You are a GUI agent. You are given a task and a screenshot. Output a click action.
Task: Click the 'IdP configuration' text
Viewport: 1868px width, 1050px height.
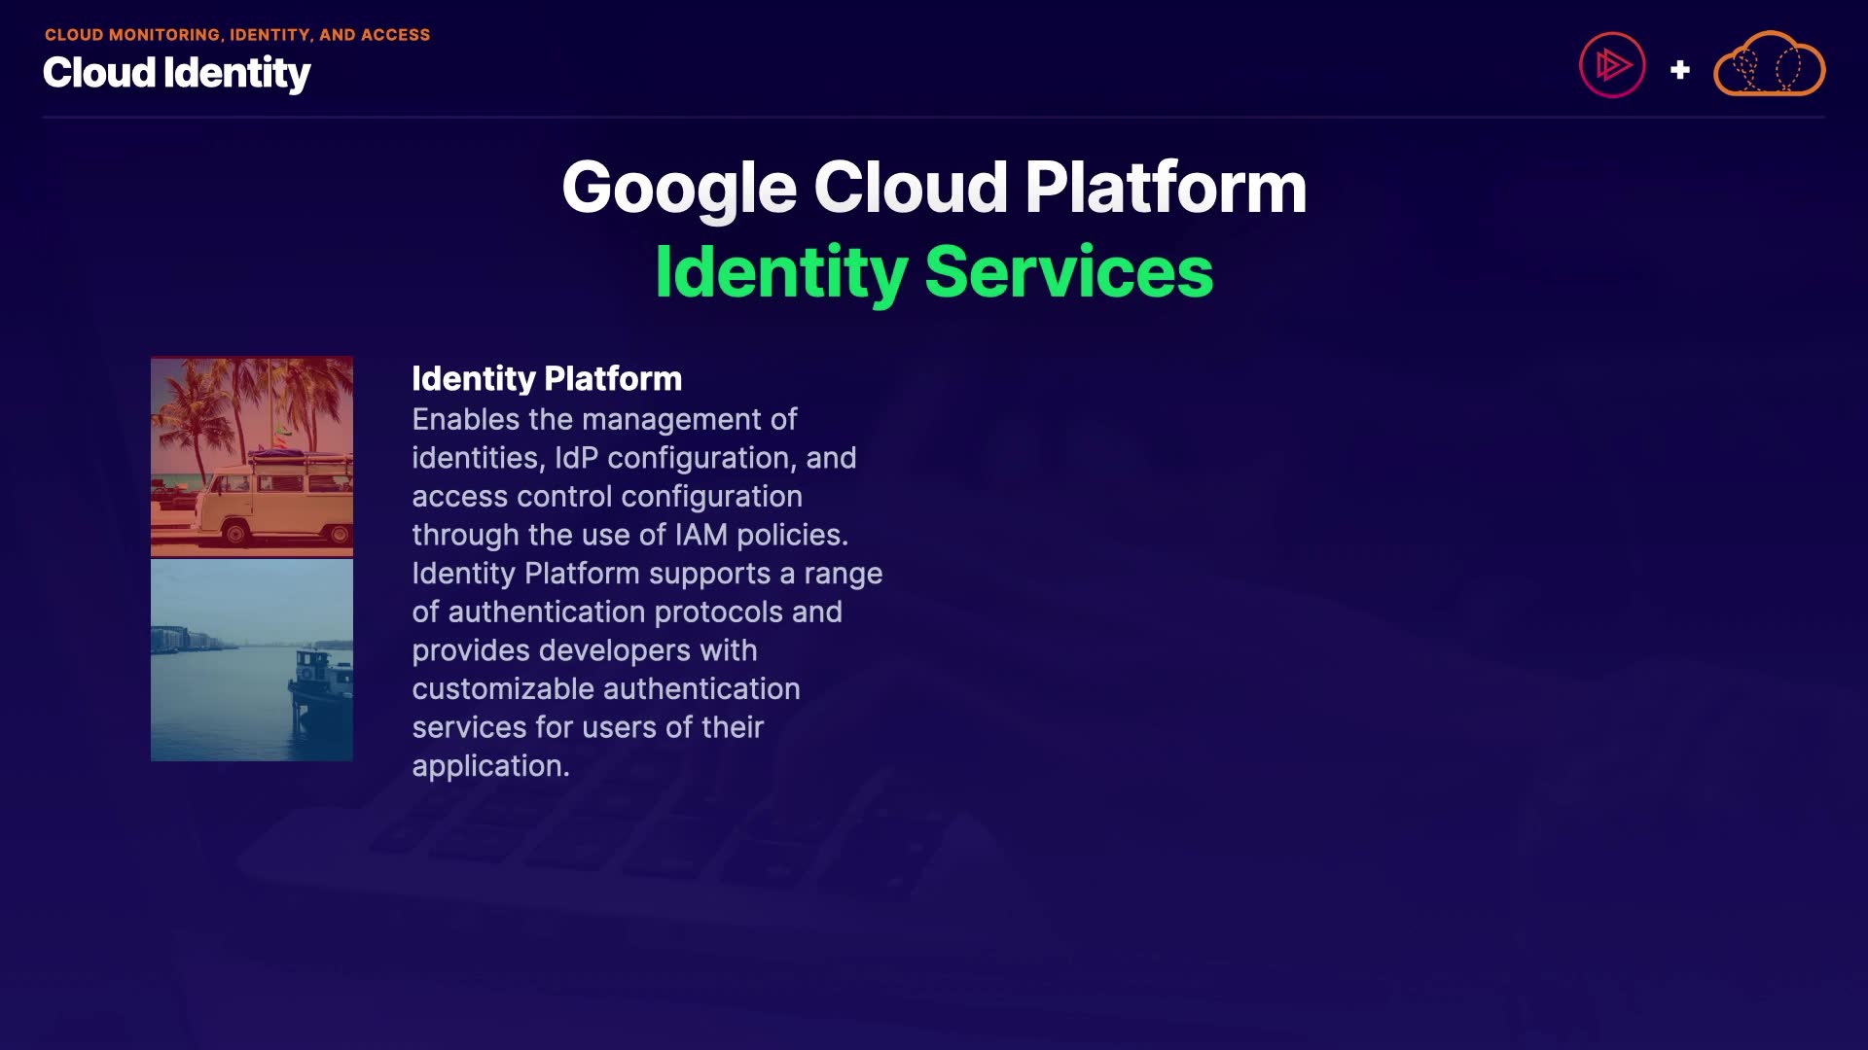coord(671,458)
